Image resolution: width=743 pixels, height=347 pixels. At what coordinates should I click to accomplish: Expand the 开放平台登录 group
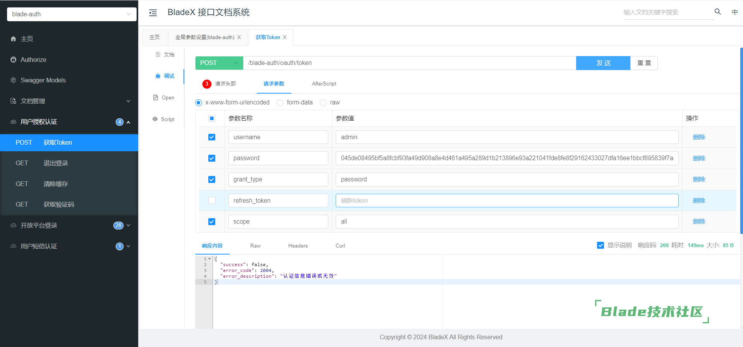pos(69,226)
